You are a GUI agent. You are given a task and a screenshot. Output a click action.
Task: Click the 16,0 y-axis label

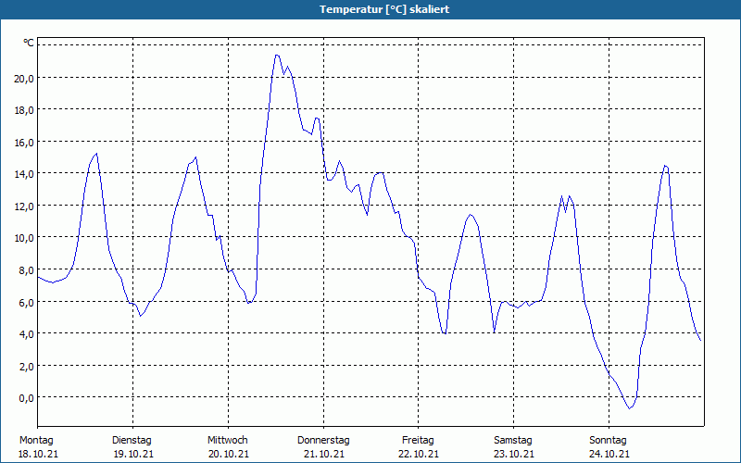[24, 143]
